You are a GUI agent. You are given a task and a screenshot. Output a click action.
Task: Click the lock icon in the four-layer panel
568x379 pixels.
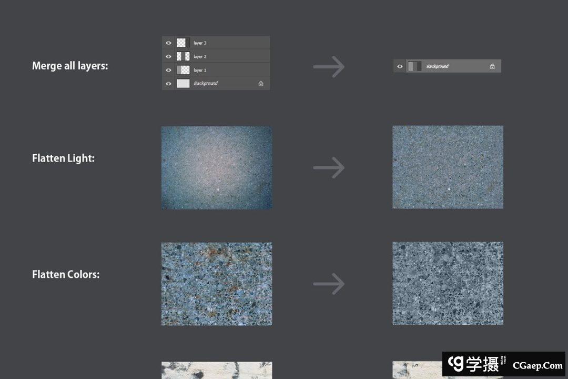tap(261, 83)
